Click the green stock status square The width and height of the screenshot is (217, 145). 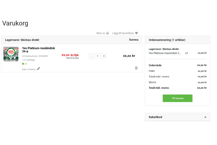point(23,64)
